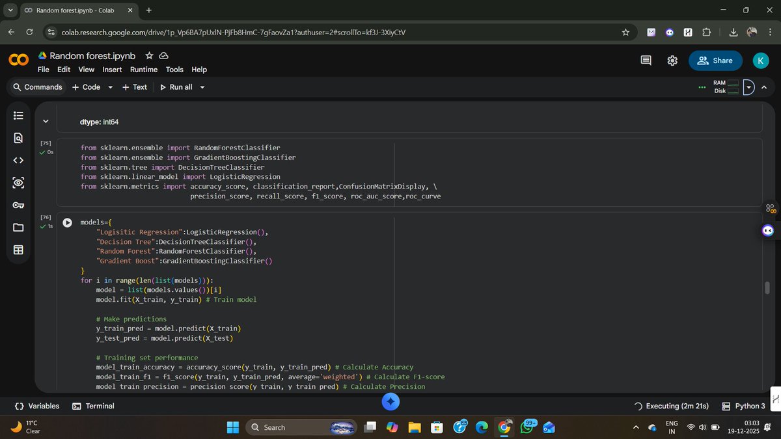Select the Random forest.ipynb browser tab
781x439 pixels.
(79, 10)
